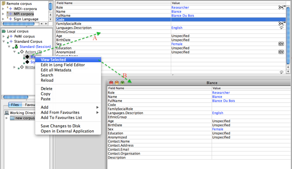The height and width of the screenshot is (169, 292).
Task: Click the Remote corpus book icon
Action: [x=4, y=3]
